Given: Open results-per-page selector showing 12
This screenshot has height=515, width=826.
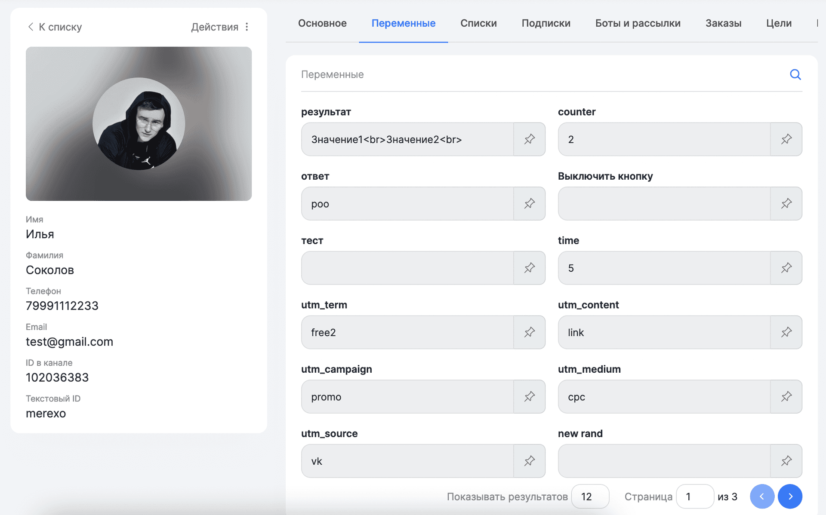Looking at the screenshot, I should (590, 497).
